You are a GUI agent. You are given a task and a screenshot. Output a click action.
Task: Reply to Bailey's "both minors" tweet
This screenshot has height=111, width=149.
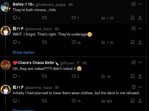15,18
